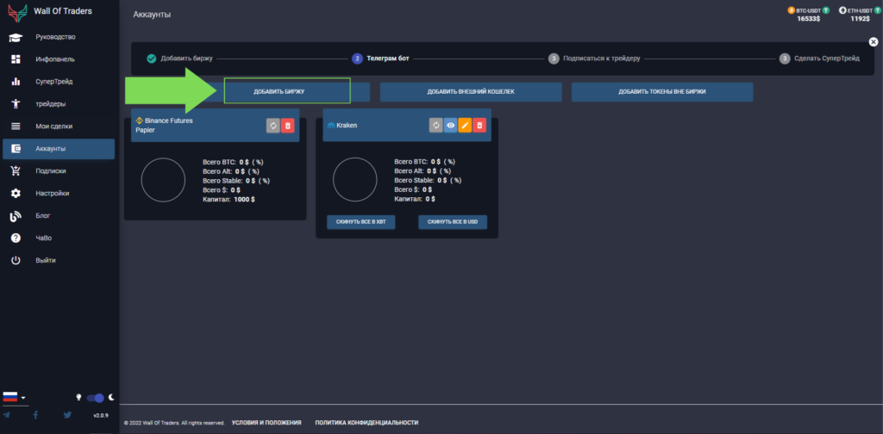Open the Twitter bird icon link
This screenshot has height=434, width=883.
(67, 415)
